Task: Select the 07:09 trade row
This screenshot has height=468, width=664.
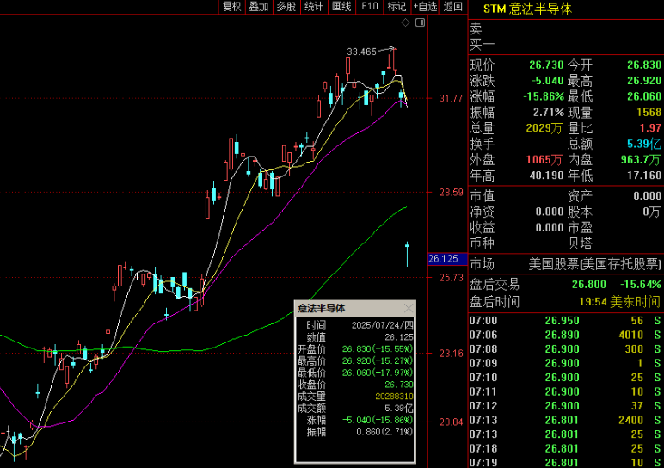Action: coord(565,363)
